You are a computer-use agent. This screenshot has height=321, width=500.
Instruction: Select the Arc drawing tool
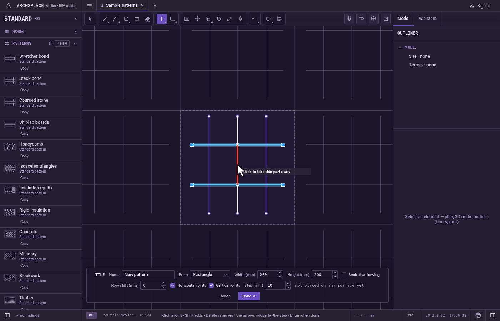pyautogui.click(x=115, y=19)
